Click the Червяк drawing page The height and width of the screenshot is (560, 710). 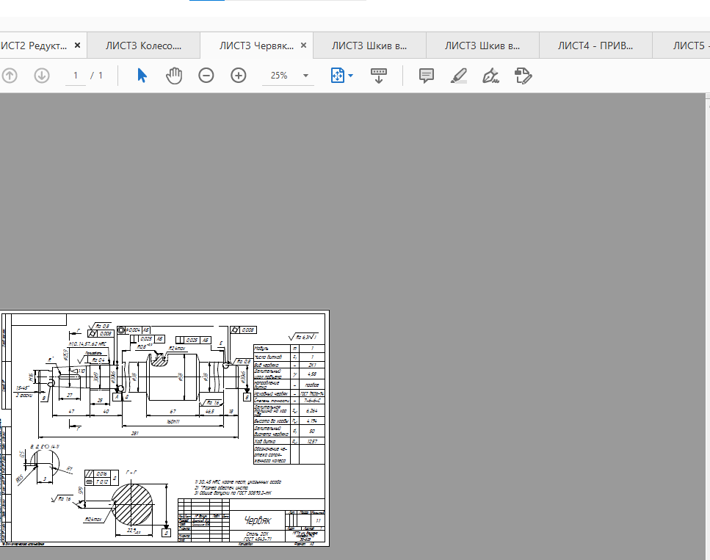pos(165,428)
